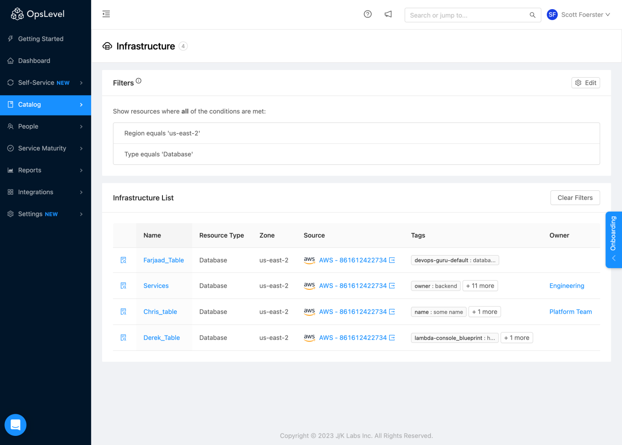Click the OpsLevel logo

click(37, 14)
